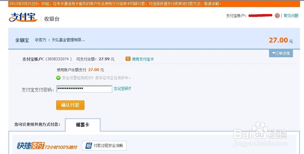
Task: Click the 收银台 cashier heading
Action: 52,19
